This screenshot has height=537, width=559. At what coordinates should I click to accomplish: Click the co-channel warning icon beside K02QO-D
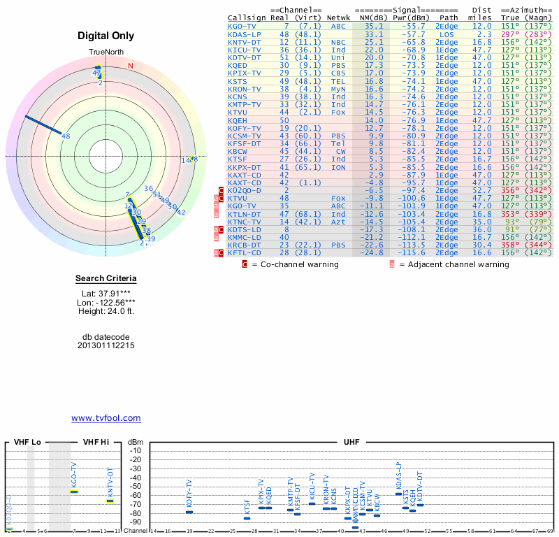pos(222,190)
